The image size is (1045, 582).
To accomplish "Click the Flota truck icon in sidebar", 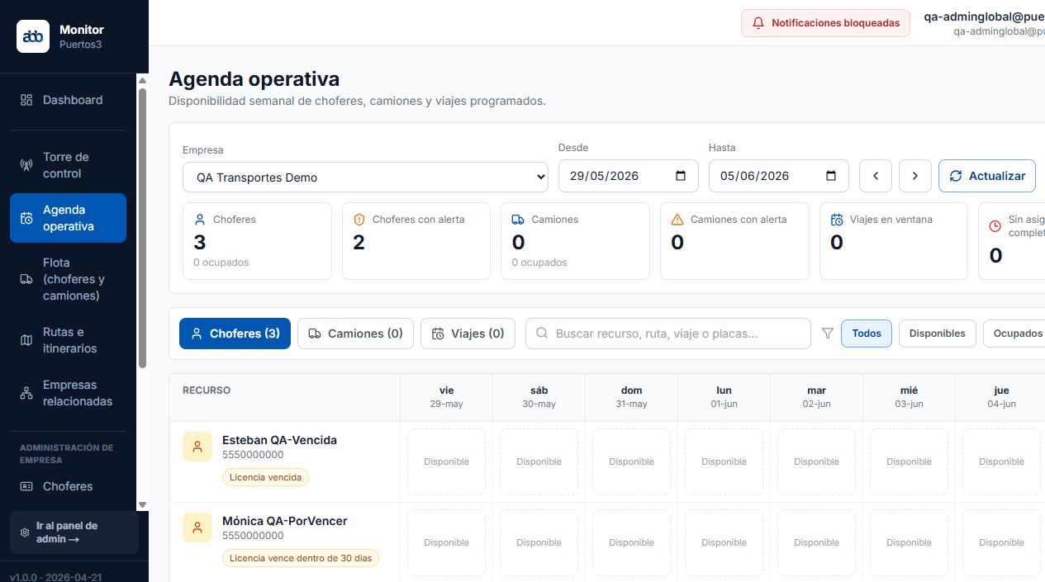I will pos(26,279).
